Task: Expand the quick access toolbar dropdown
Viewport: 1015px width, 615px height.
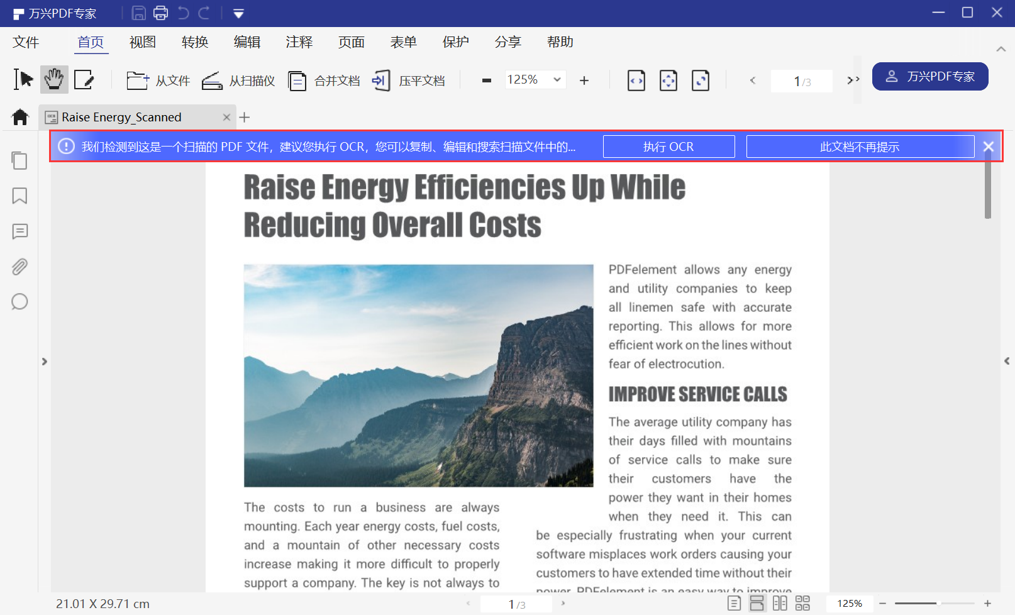Action: pyautogui.click(x=238, y=14)
